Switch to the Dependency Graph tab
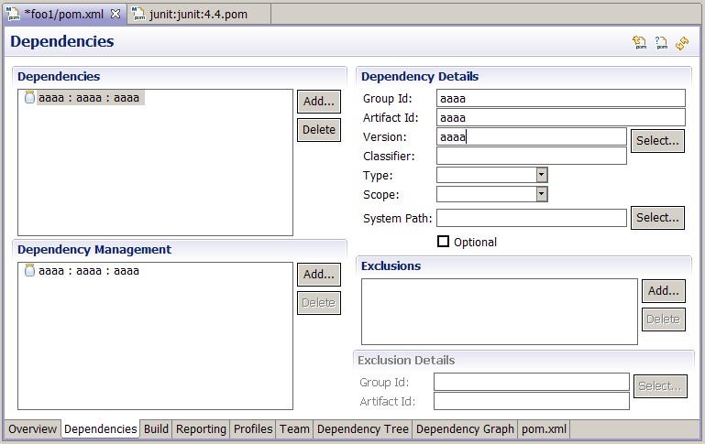The height and width of the screenshot is (444, 705). 465,429
